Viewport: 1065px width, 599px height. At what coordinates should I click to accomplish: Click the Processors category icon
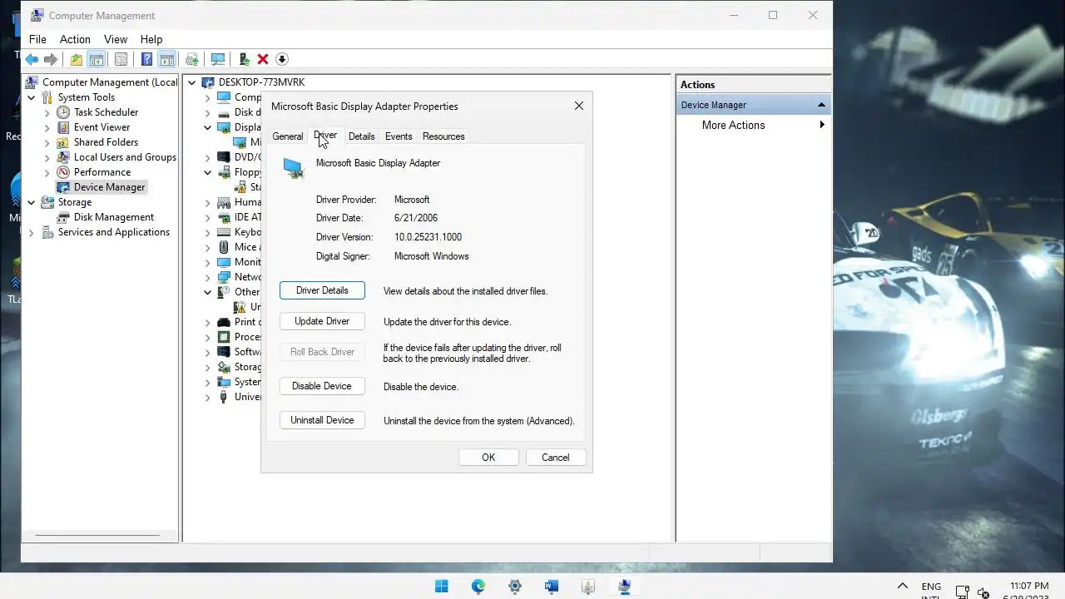click(x=224, y=337)
